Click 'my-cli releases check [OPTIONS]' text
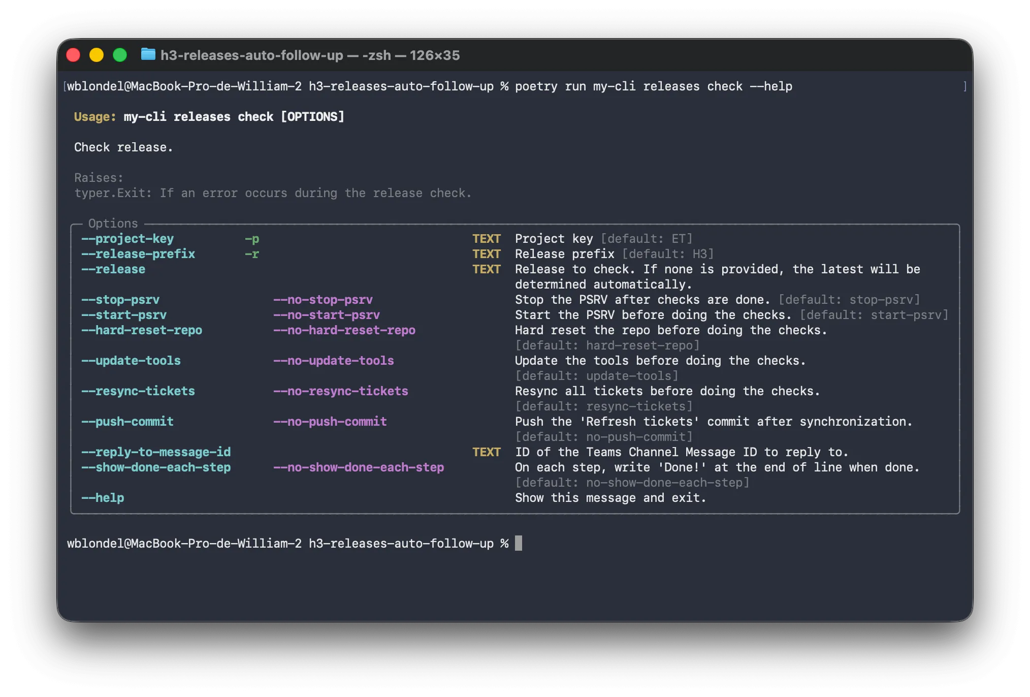 234,117
